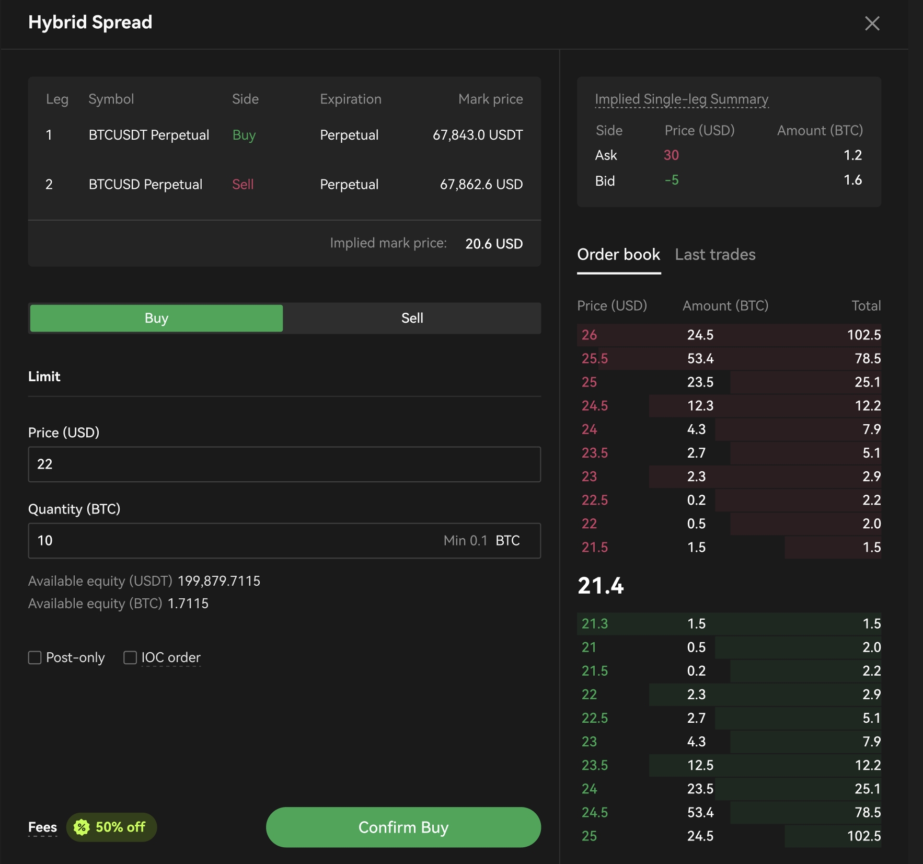Pick the 21.5 ask price level
This screenshot has height=864, width=923.
pos(729,547)
